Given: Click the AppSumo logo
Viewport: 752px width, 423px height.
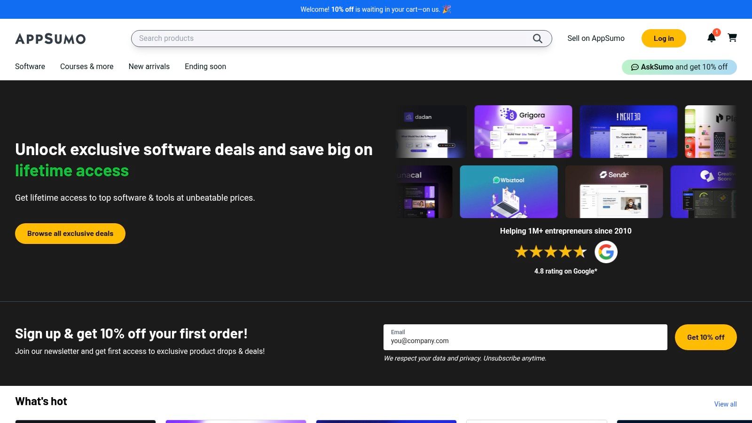Looking at the screenshot, I should tap(50, 39).
